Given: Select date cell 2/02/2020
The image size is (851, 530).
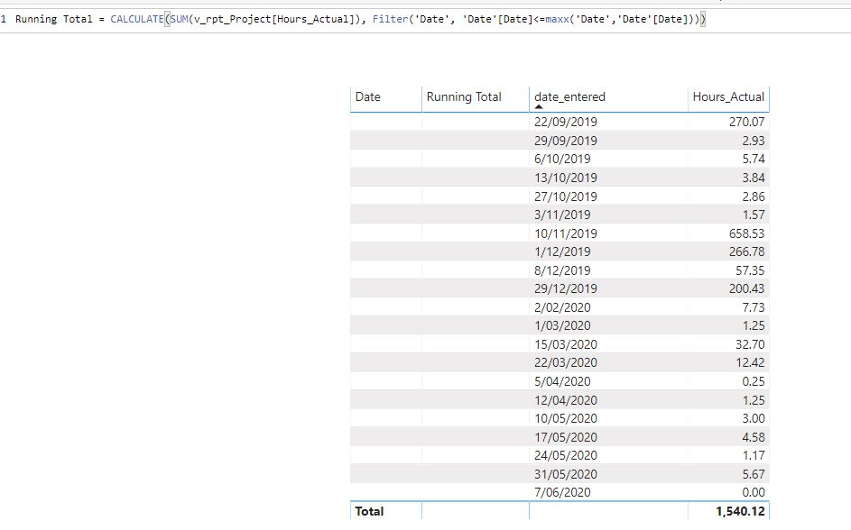Looking at the screenshot, I should point(561,307).
